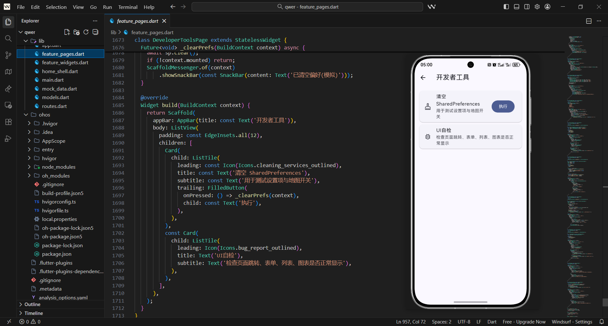Open the account profile icon
The image size is (608, 326).
(x=548, y=7)
